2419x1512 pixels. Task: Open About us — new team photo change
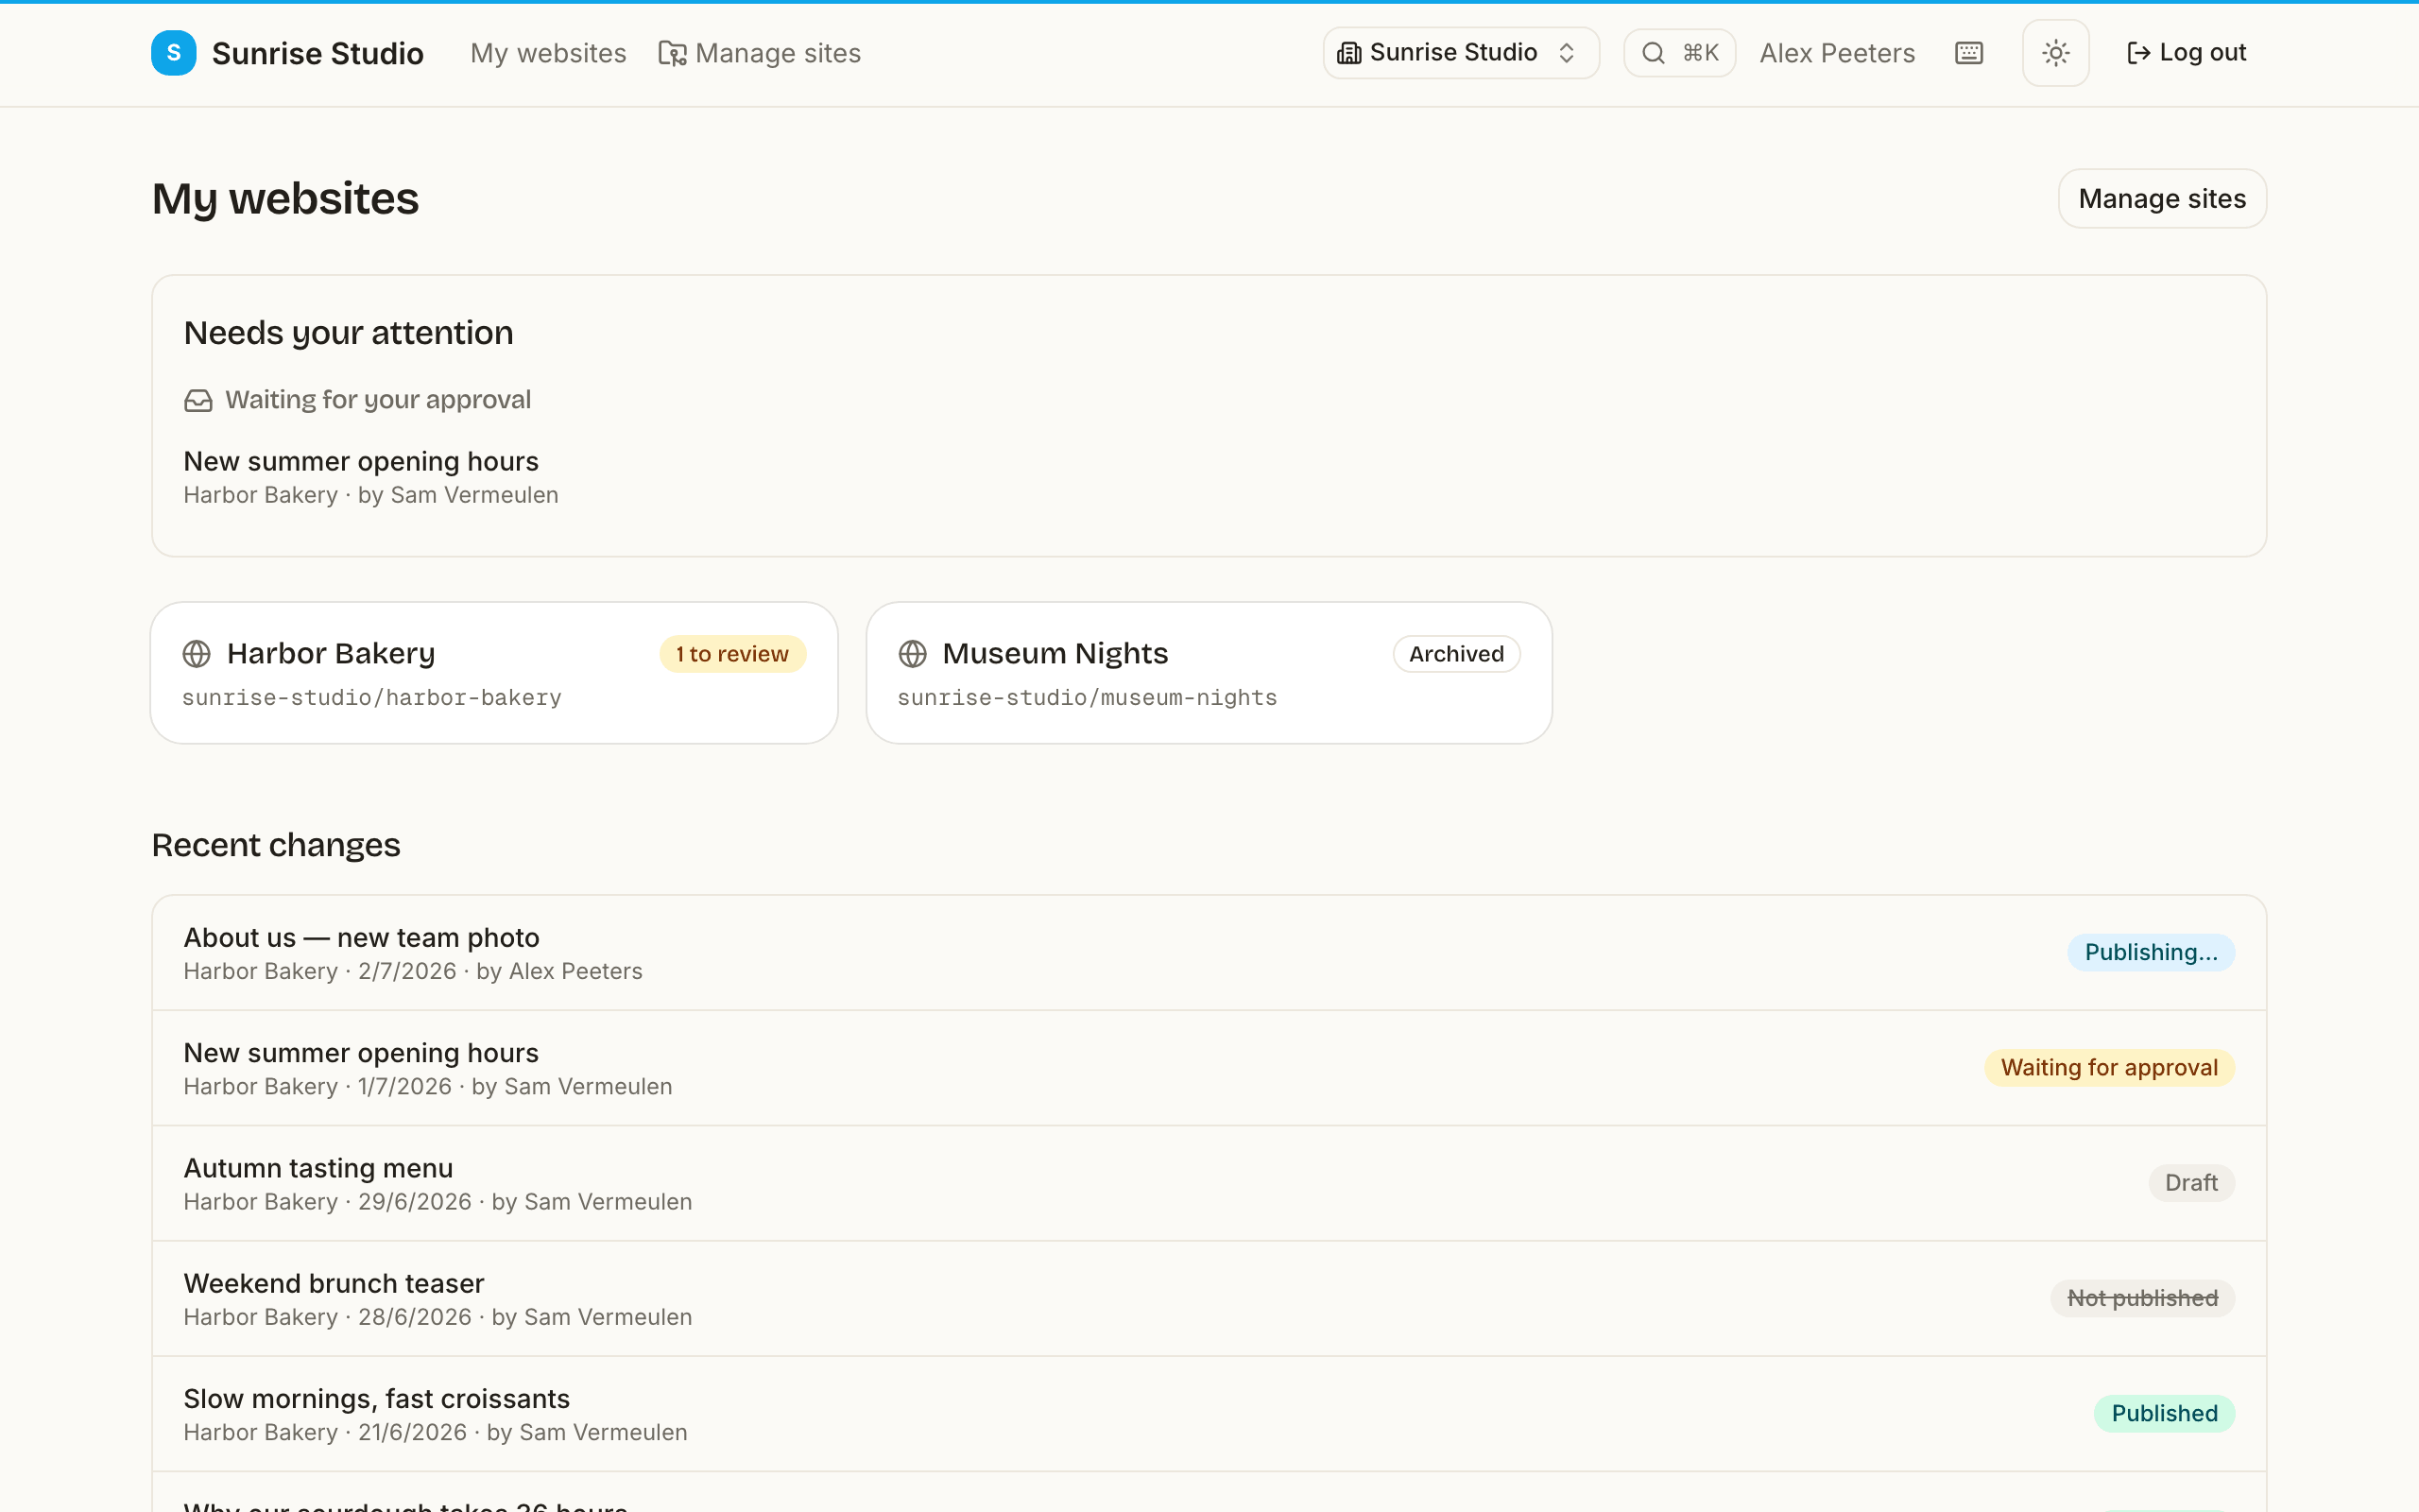1209,953
